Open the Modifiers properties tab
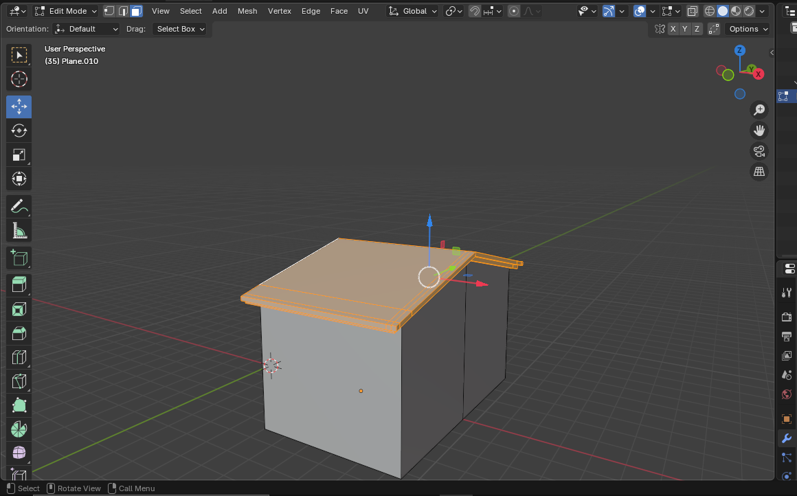 point(787,438)
